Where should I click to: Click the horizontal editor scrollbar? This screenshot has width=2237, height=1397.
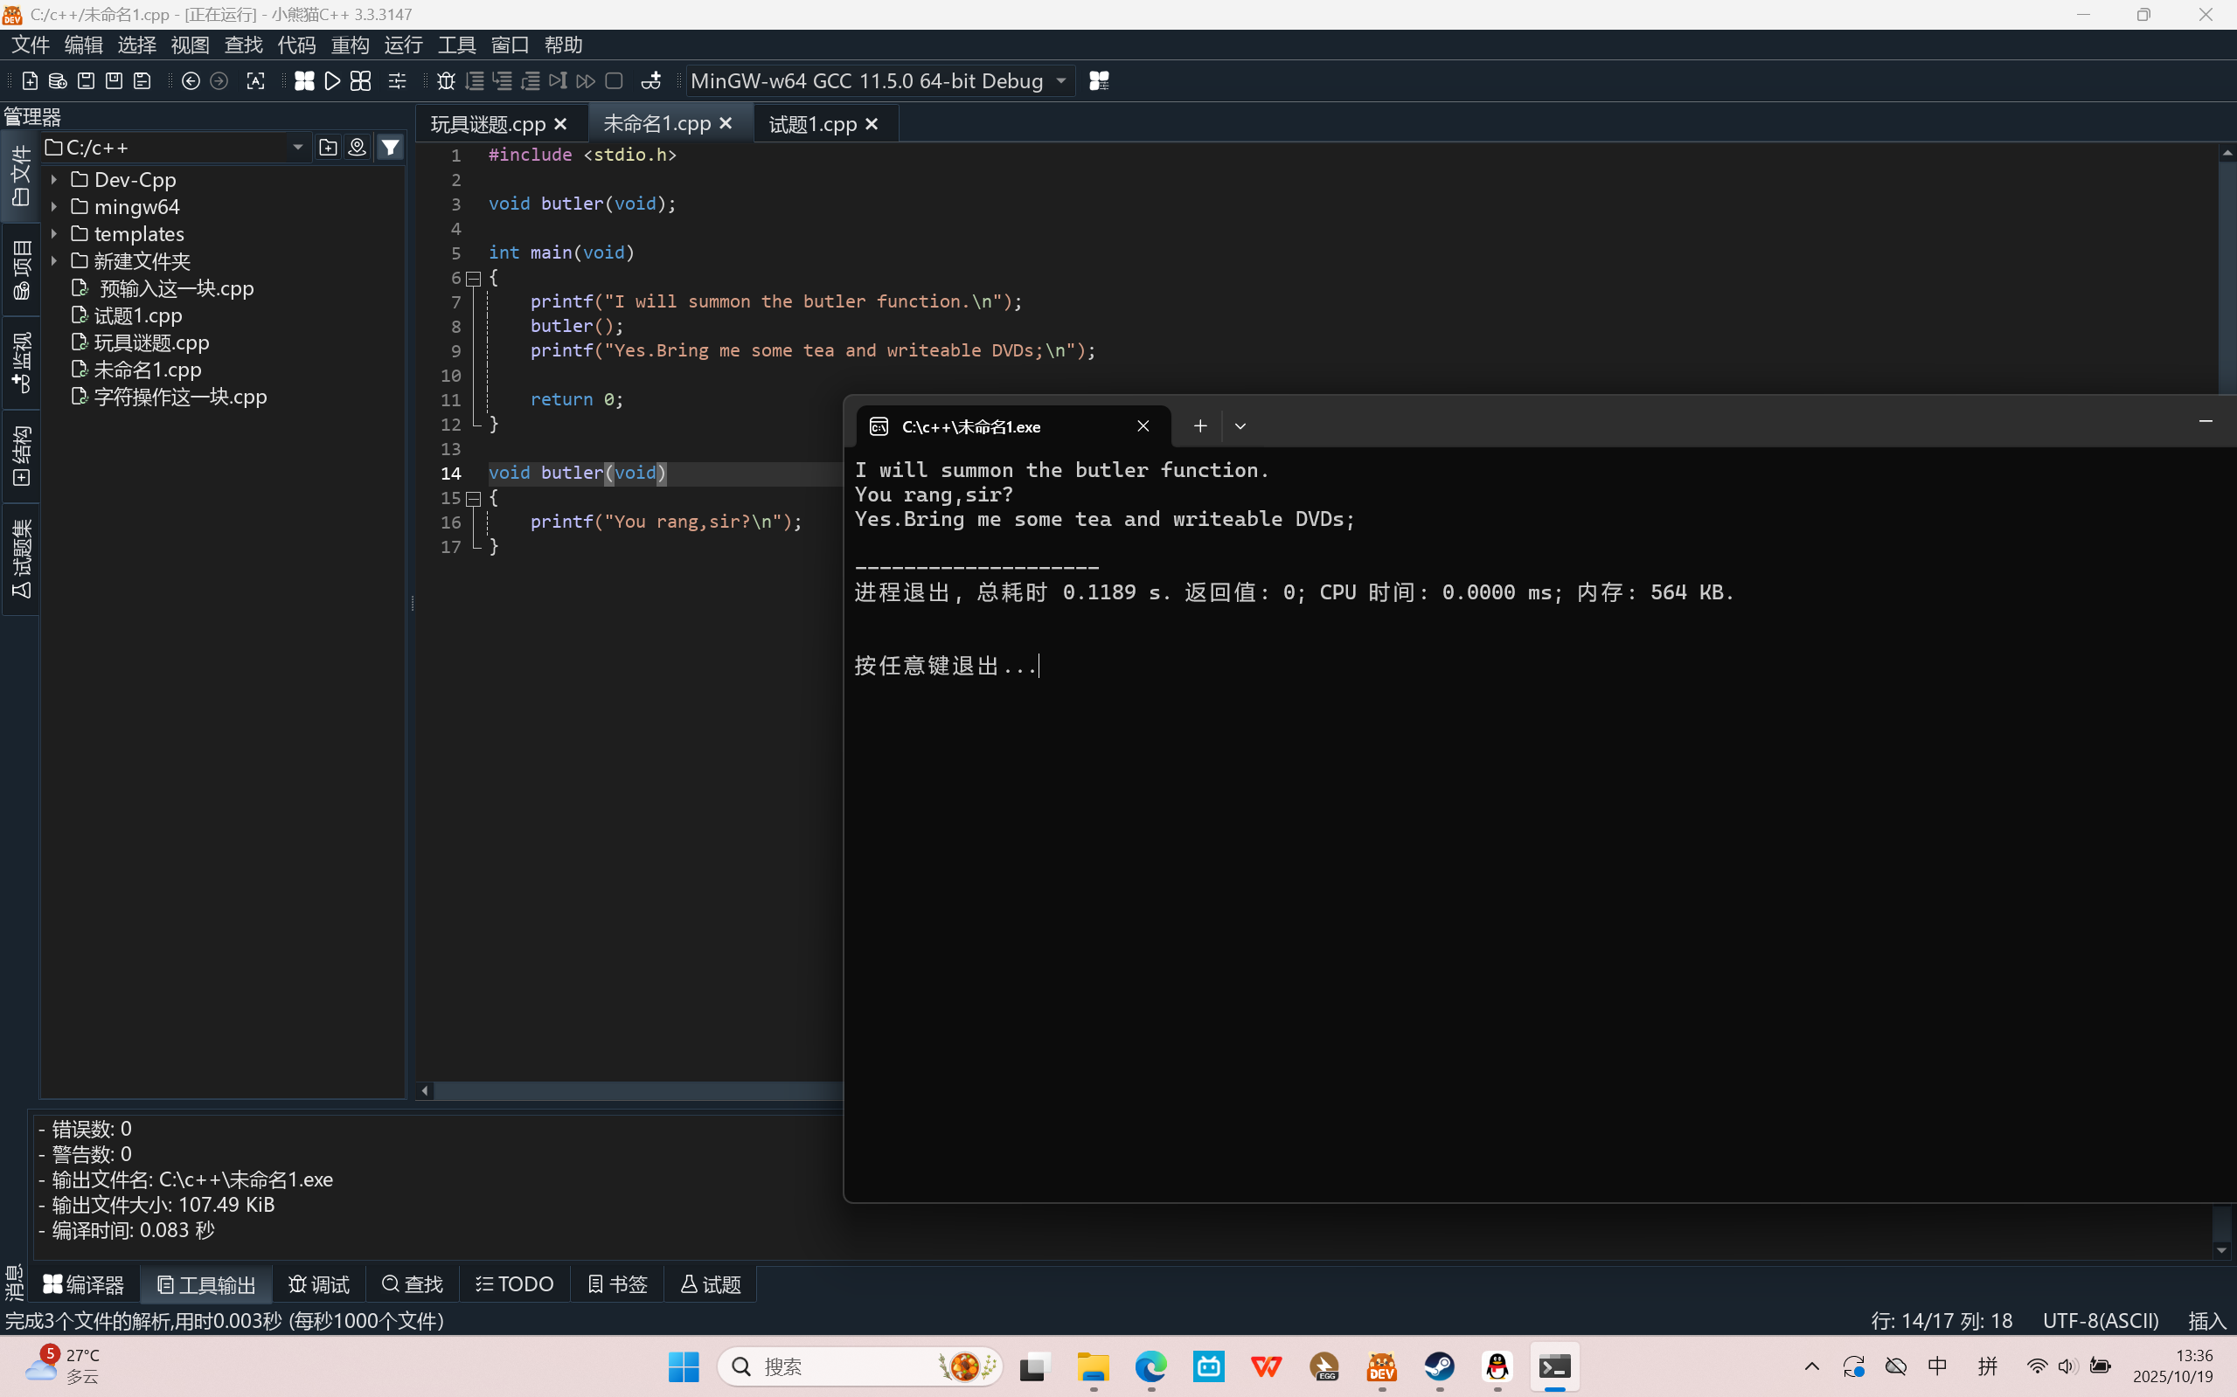tap(638, 1091)
